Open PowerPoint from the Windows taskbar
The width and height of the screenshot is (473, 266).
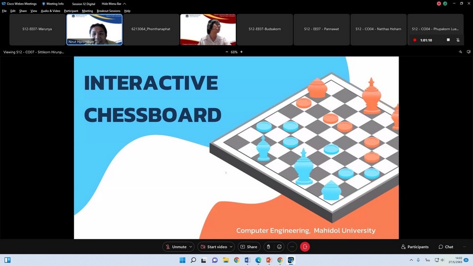coord(269,260)
